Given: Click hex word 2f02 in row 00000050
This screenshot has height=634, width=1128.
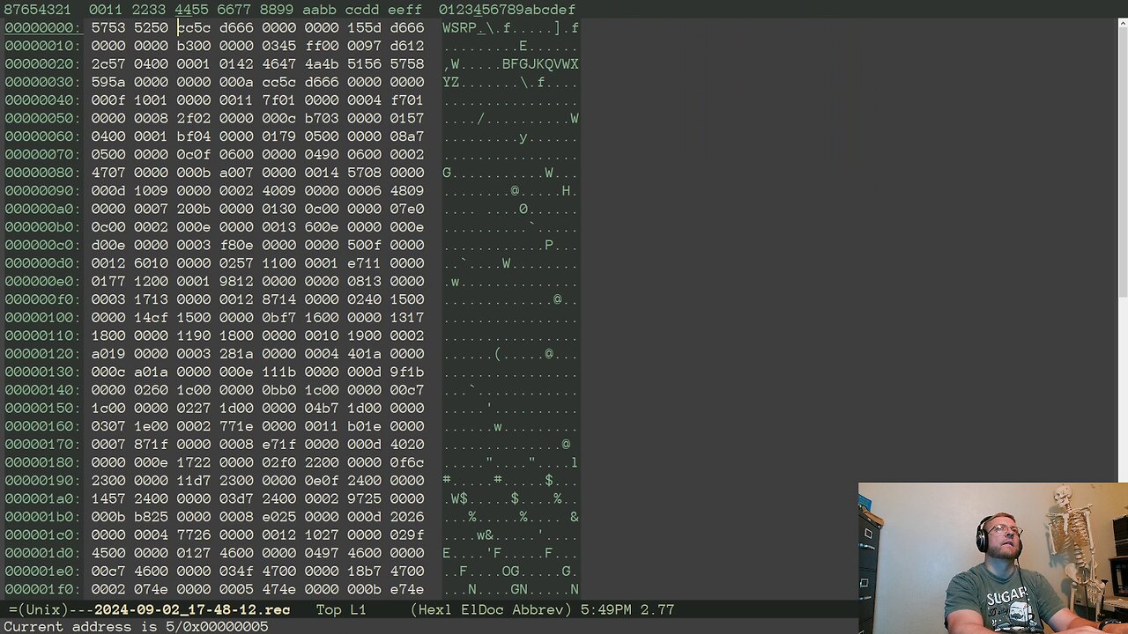Looking at the screenshot, I should click(194, 119).
